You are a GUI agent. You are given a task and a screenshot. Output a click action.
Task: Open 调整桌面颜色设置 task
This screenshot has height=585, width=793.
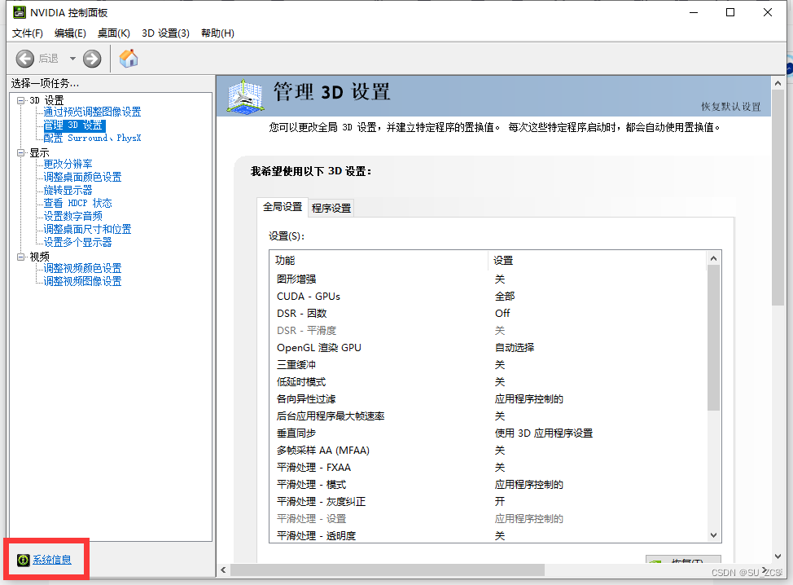[x=82, y=177]
